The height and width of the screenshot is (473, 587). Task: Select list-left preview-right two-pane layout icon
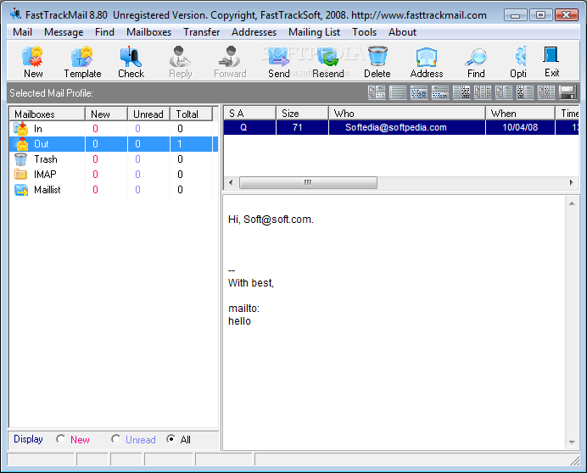tap(461, 92)
